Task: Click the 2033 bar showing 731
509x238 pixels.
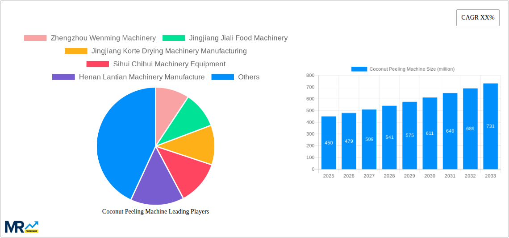Action: [491, 126]
